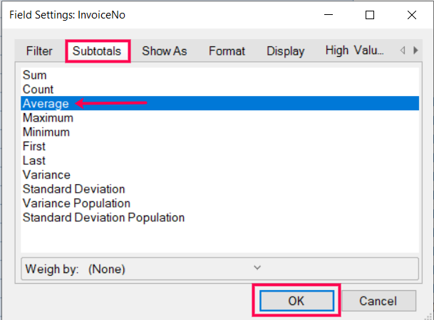Open the Display tab

coord(286,50)
